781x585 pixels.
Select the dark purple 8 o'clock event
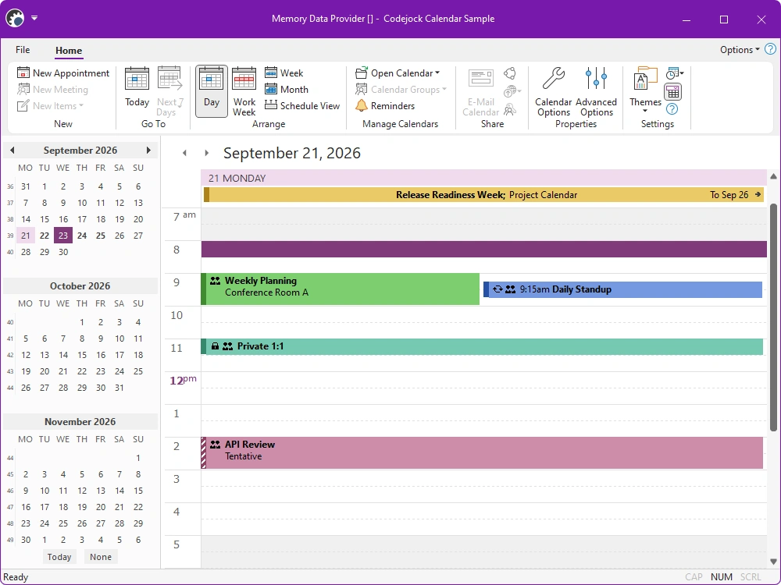pos(483,250)
